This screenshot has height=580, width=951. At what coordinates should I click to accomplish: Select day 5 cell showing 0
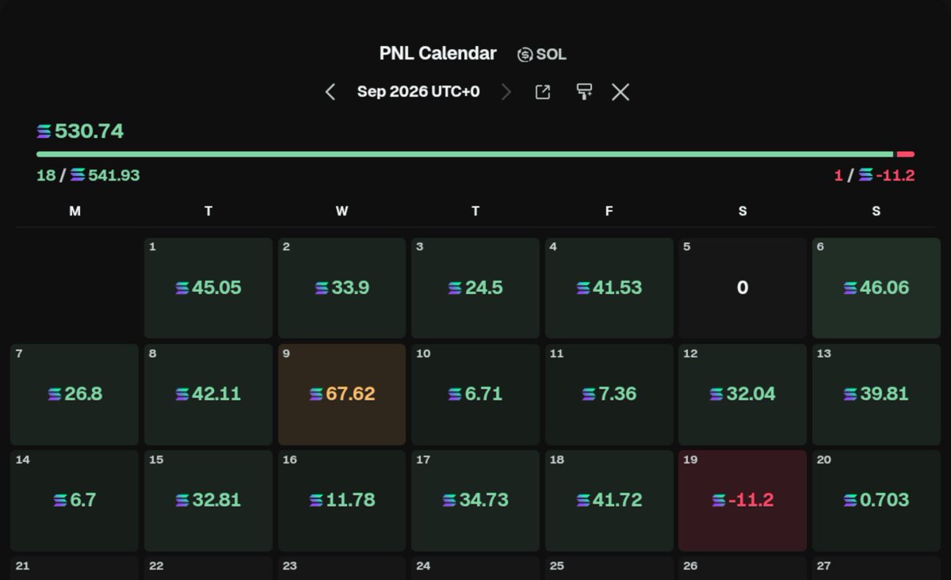[x=743, y=288]
